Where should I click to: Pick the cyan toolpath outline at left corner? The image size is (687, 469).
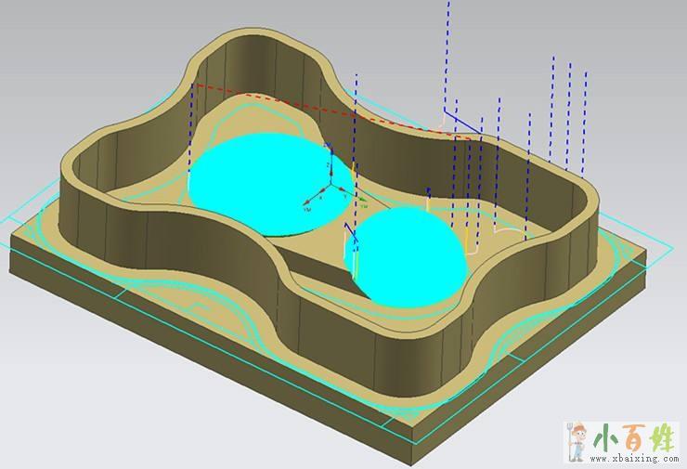pyautogui.click(x=23, y=221)
